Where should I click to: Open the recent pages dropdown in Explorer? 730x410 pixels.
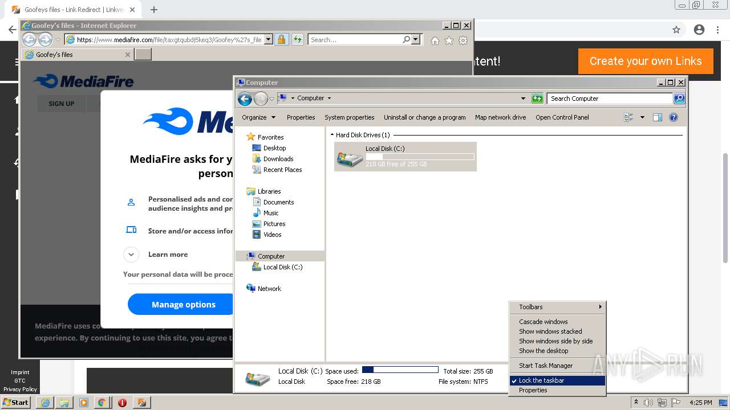pos(271,99)
